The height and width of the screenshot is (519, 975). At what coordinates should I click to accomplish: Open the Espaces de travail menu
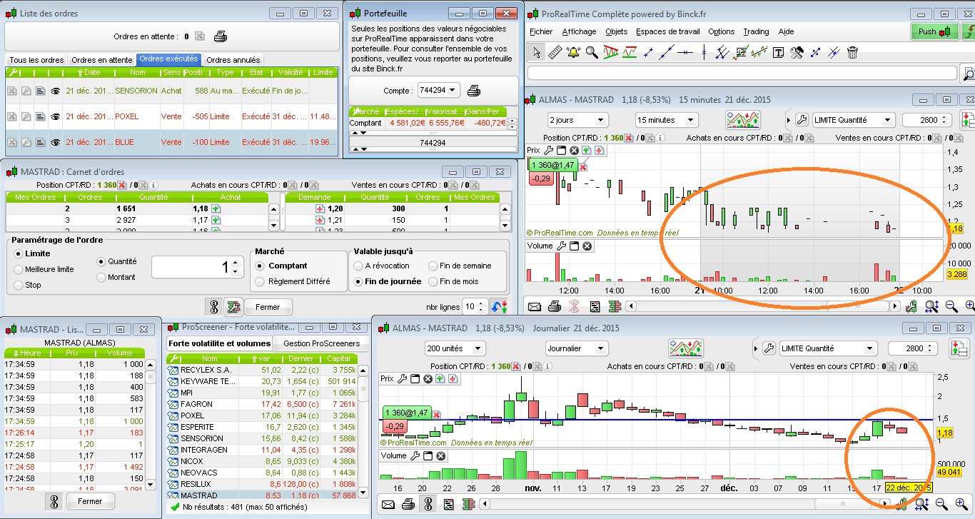click(x=667, y=31)
